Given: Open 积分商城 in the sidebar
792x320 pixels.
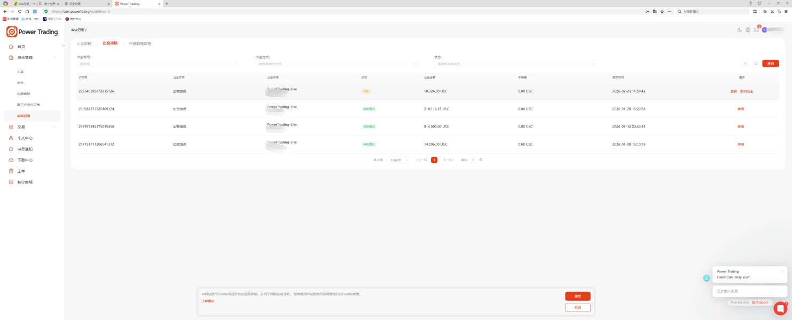Looking at the screenshot, I should (x=25, y=182).
